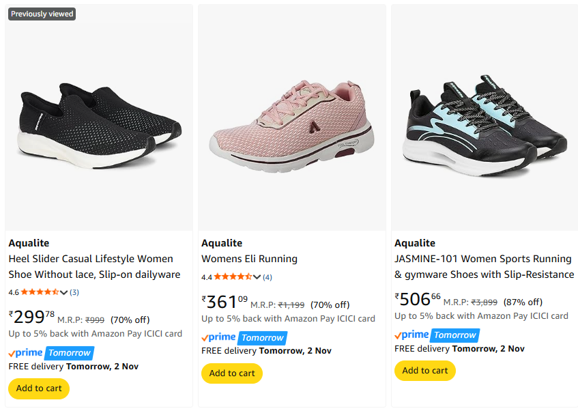
Task: Click the Prime Tomorrow icon on first product
Action: pos(51,353)
